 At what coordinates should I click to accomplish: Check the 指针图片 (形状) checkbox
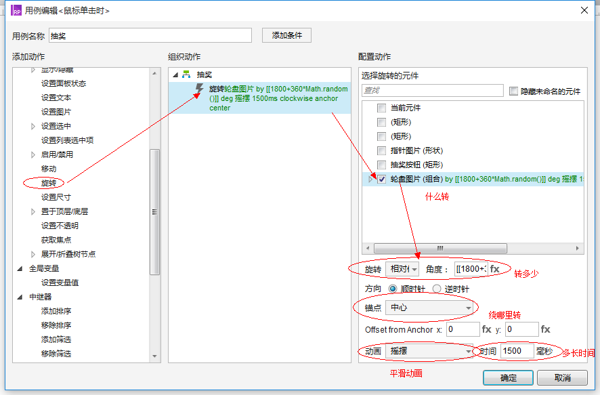[x=381, y=150]
